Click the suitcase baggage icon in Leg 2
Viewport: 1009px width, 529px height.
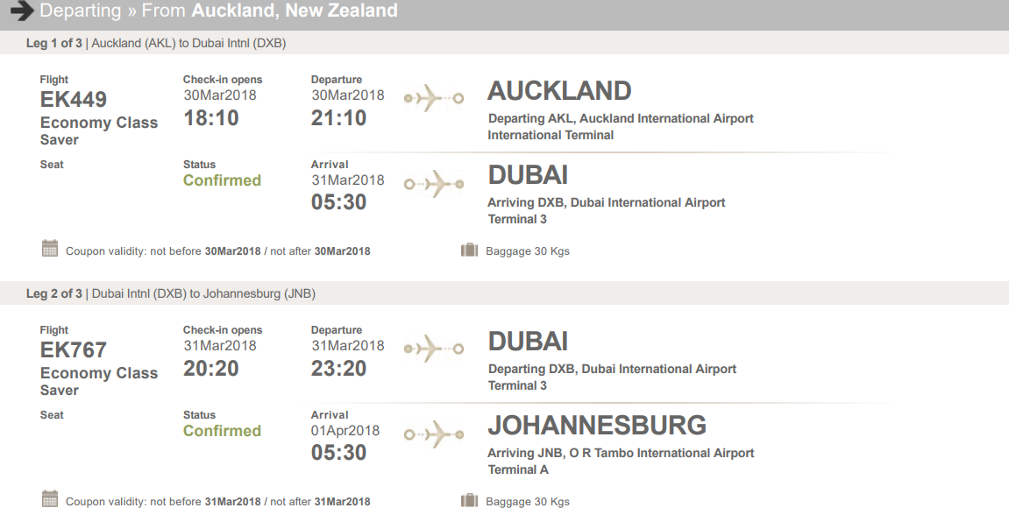pyautogui.click(x=469, y=501)
